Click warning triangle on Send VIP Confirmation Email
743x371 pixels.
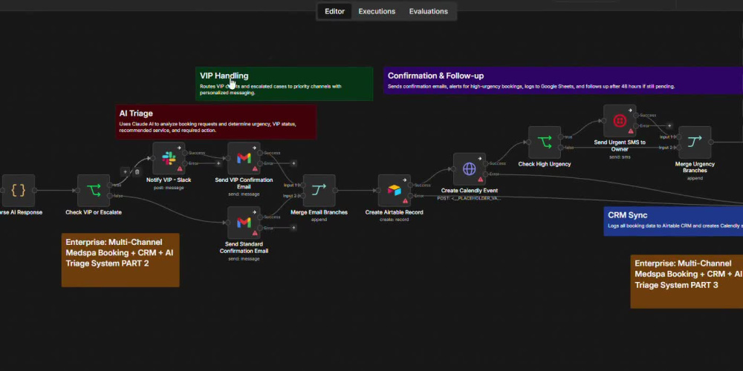pyautogui.click(x=255, y=169)
